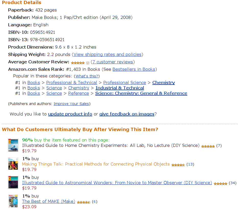
Task: Open The Best of MAKE cover thumbnail
Action: click(x=13, y=201)
